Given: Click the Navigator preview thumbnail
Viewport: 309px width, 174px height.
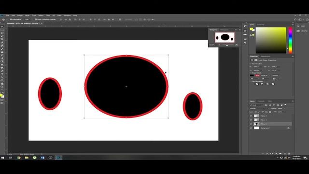Looking at the screenshot, I should point(225,37).
